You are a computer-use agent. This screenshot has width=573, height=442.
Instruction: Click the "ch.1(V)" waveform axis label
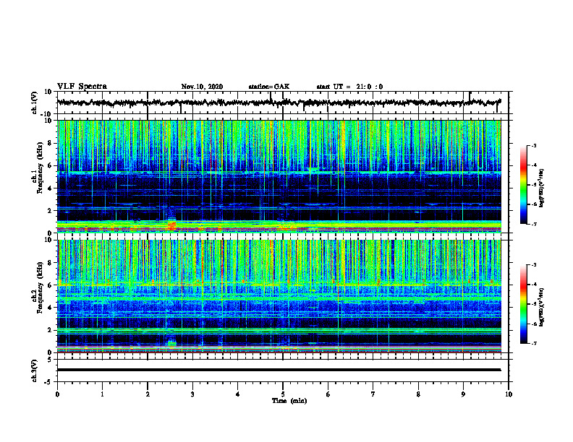click(34, 103)
